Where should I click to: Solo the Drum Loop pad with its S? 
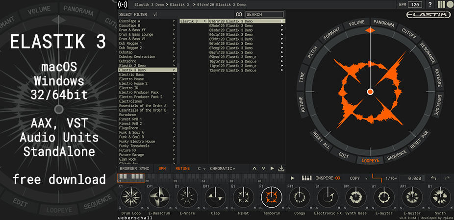click(x=120, y=208)
